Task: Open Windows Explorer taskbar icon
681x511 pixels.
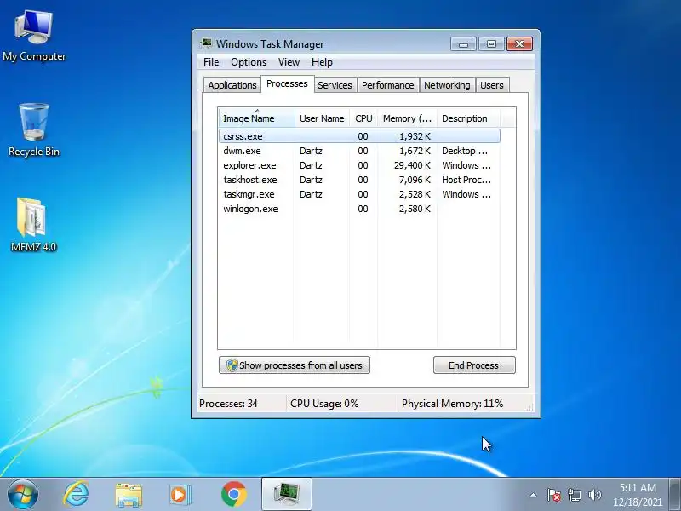Action: tap(129, 495)
